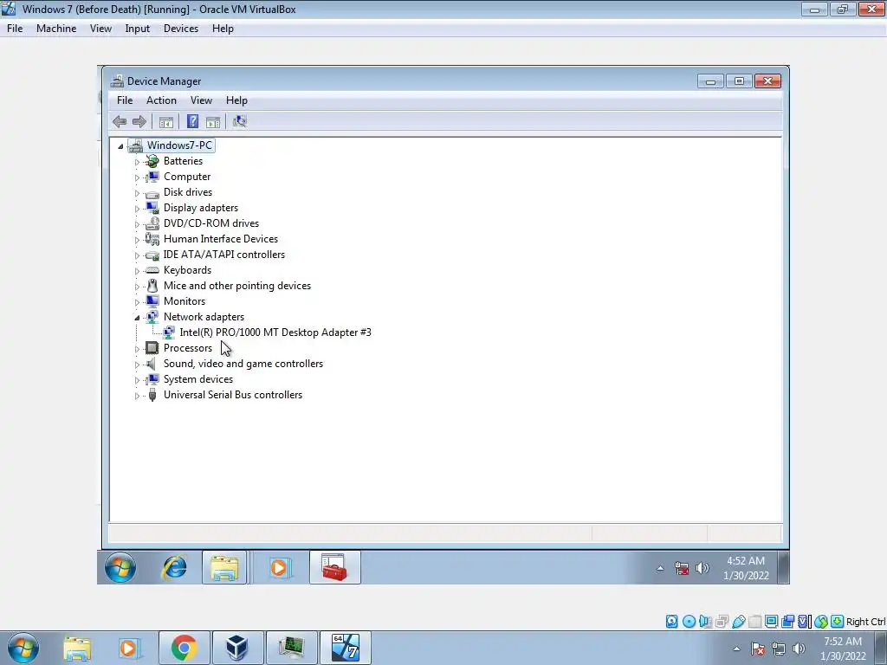Click guest tray network icon with red X
Screen dimensions: 887x665
[x=682, y=568]
